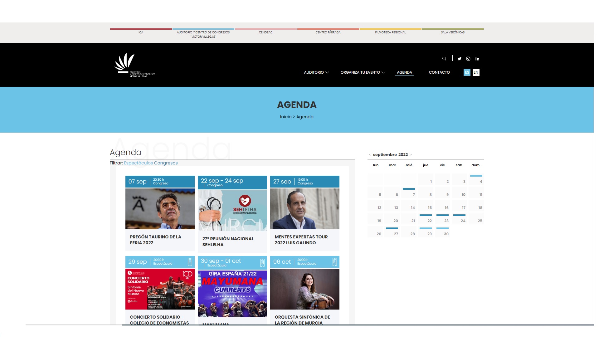The width and height of the screenshot is (599, 337).
Task: Switch language to ES
Action: pyautogui.click(x=467, y=72)
